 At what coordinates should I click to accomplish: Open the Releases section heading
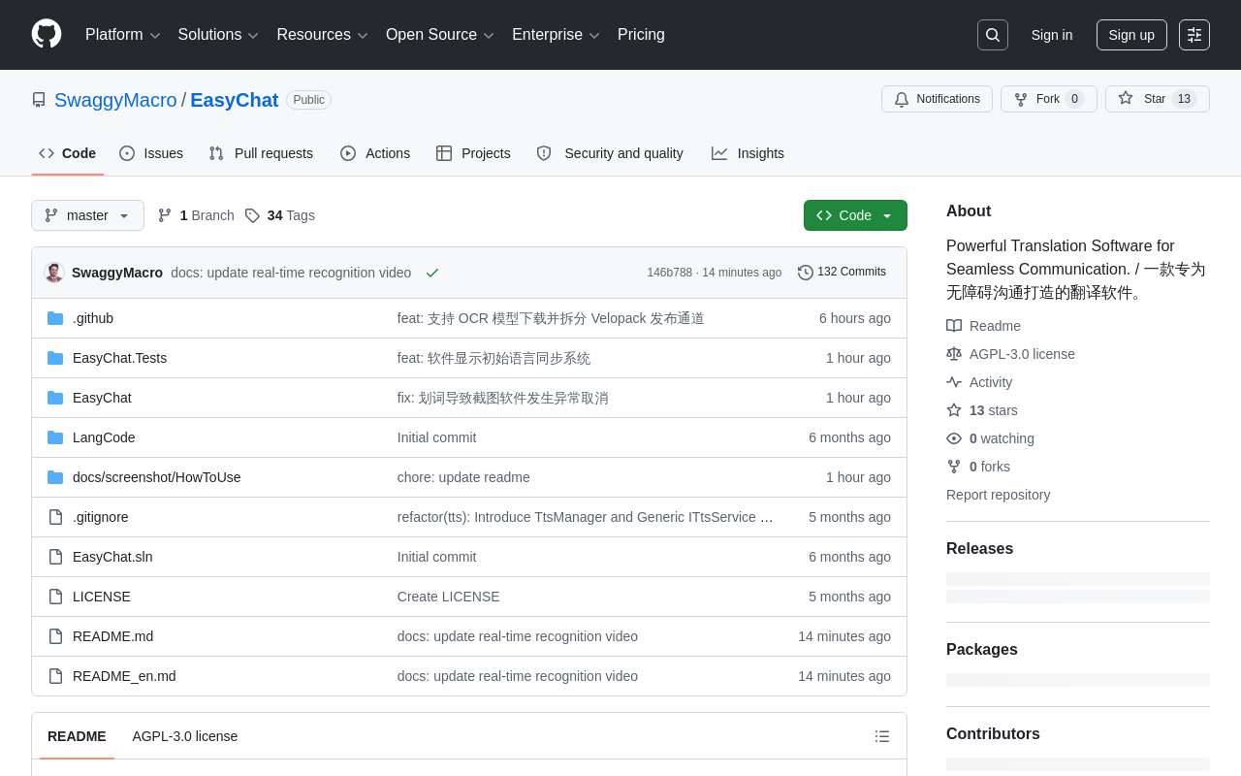(980, 549)
